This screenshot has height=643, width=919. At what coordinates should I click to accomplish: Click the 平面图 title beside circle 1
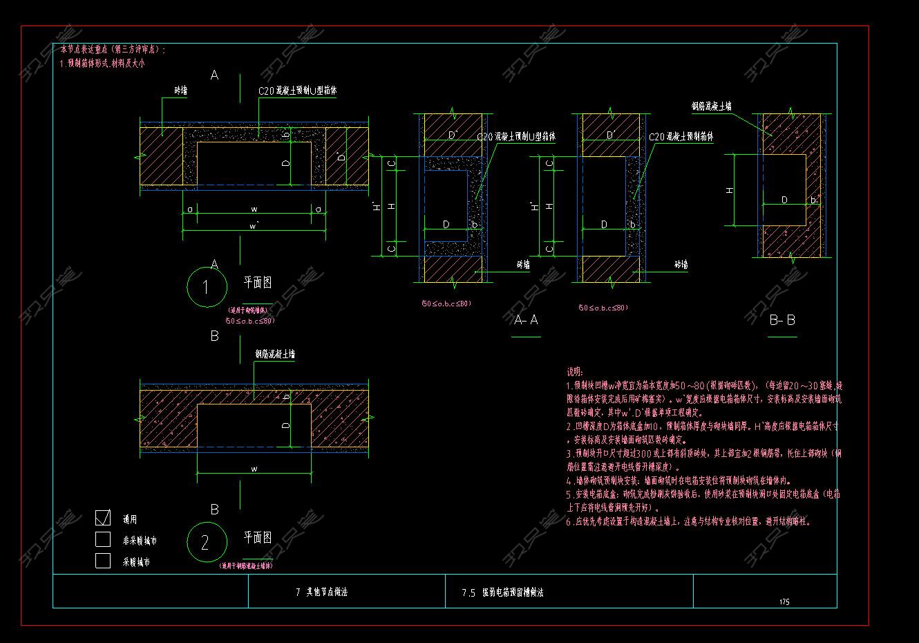[257, 282]
